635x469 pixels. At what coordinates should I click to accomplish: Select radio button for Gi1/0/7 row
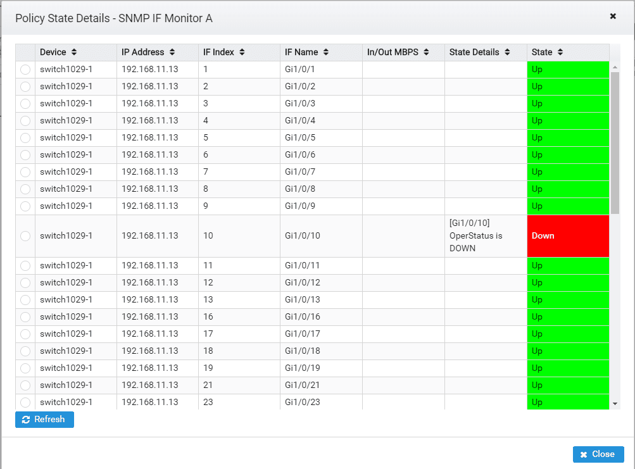point(25,172)
